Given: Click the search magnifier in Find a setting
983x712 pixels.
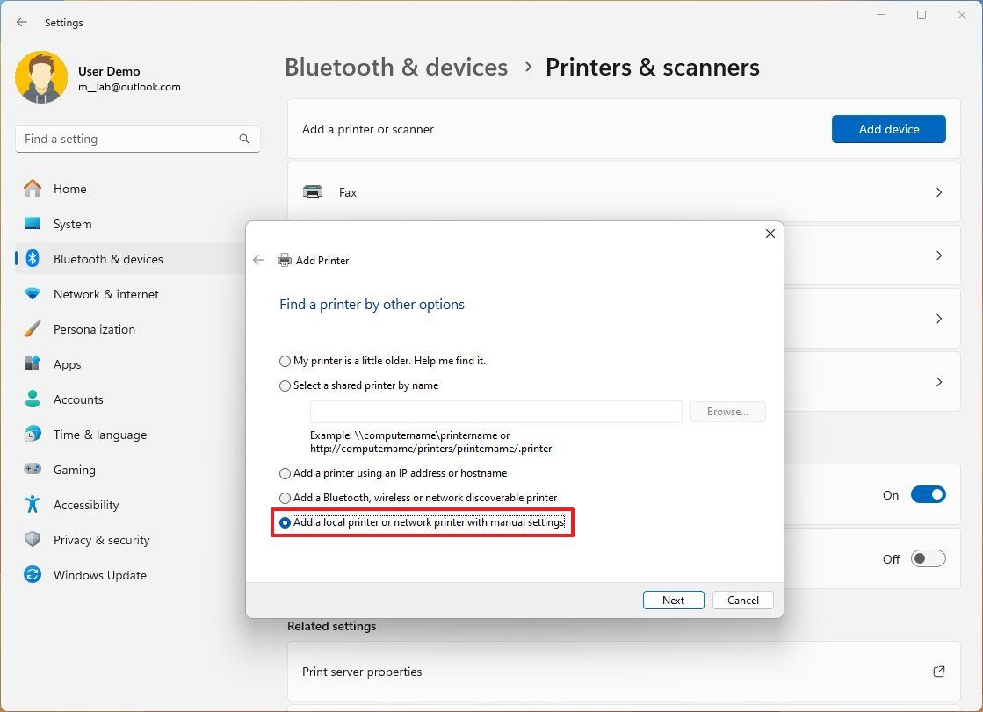Looking at the screenshot, I should [x=243, y=139].
